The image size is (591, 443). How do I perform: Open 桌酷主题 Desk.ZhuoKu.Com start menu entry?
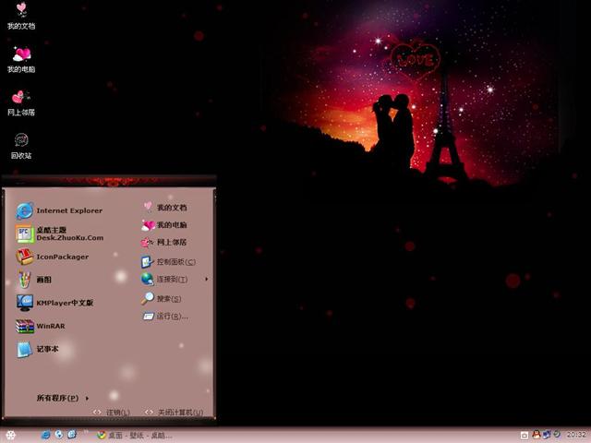tap(59, 233)
